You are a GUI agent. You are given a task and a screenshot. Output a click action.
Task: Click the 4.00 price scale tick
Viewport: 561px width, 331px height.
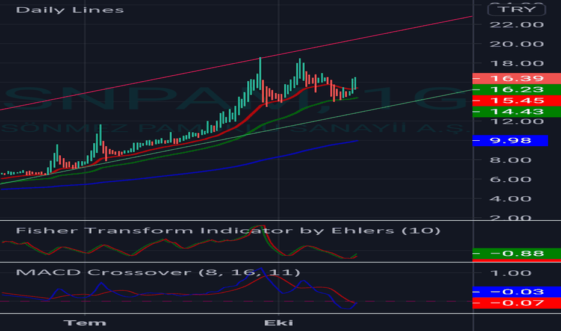click(x=510, y=199)
